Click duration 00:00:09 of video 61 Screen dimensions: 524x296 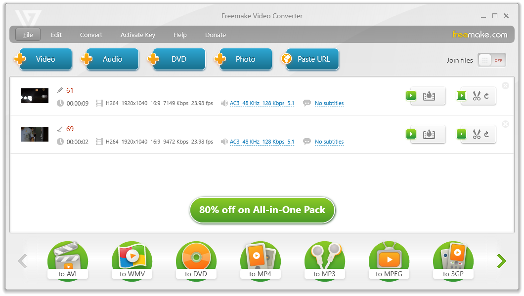pos(78,103)
